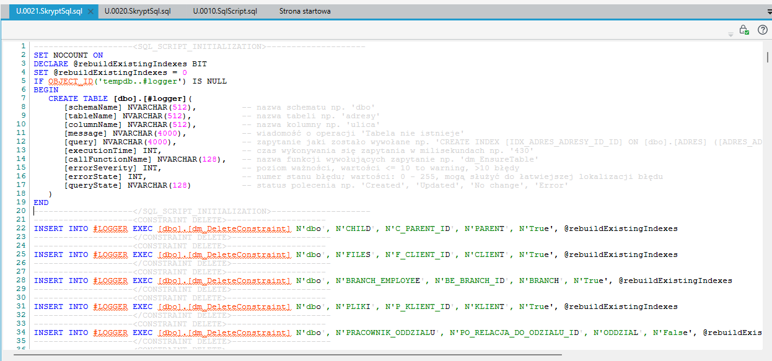Click line number 22 in the gutter
Screen dimensions: 772x361
[x=22, y=228]
